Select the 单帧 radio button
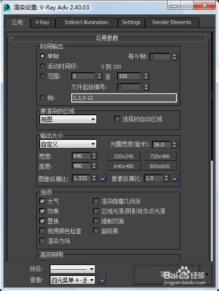The image size is (219, 291). point(42,56)
